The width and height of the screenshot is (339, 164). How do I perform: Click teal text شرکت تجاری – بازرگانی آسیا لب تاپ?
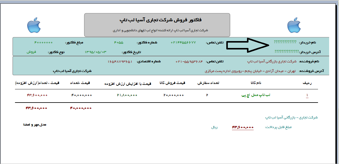(292, 118)
